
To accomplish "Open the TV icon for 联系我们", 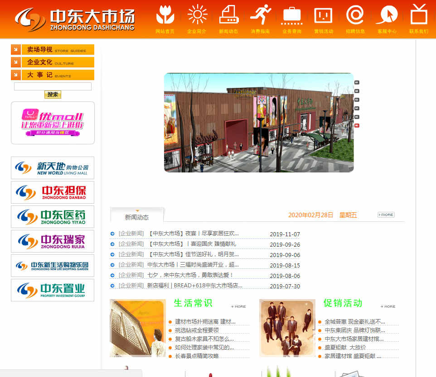I will 419,14.
